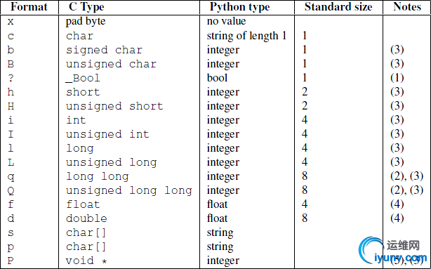Click the '_Bool' C type entry
This screenshot has width=431, height=269.
(x=83, y=78)
